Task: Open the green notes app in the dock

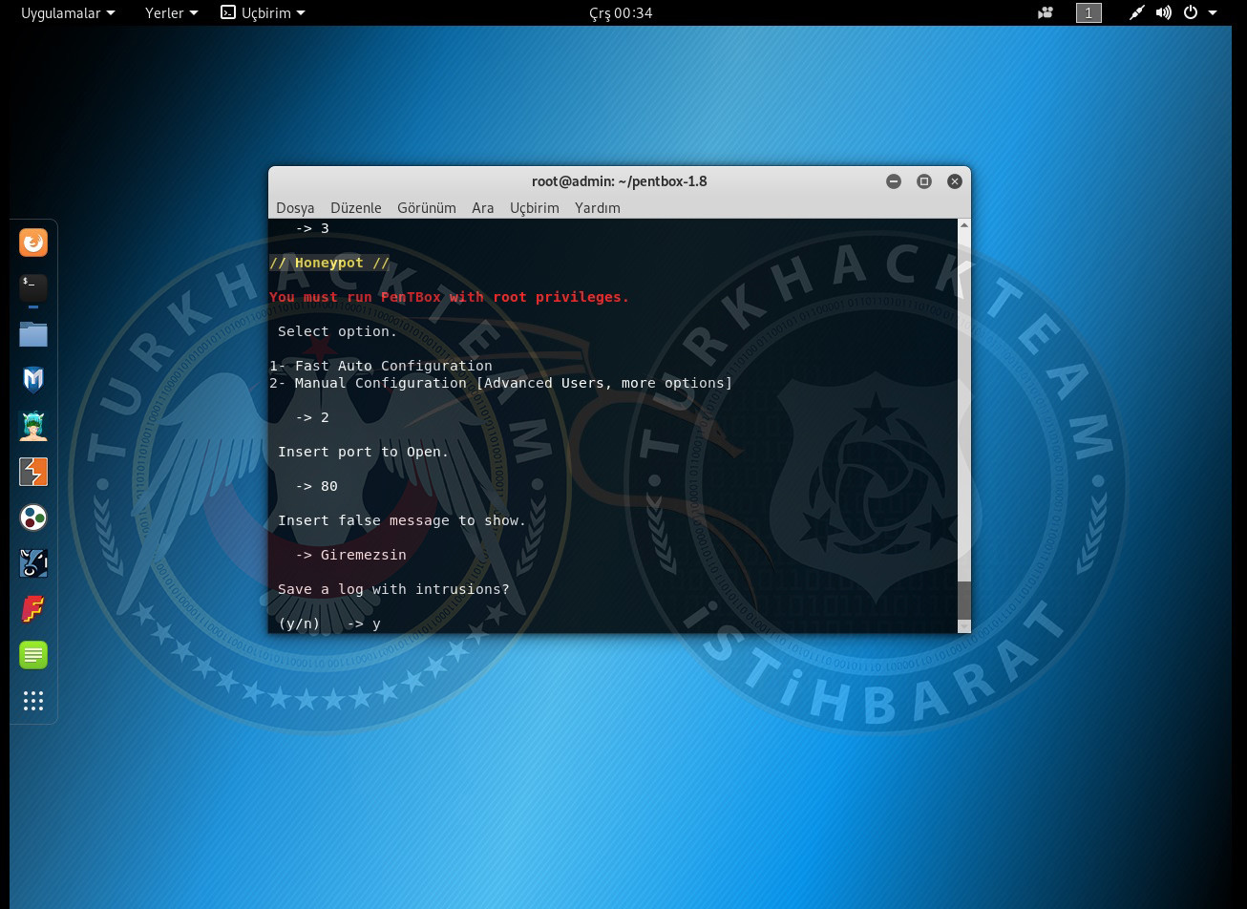Action: (x=33, y=655)
